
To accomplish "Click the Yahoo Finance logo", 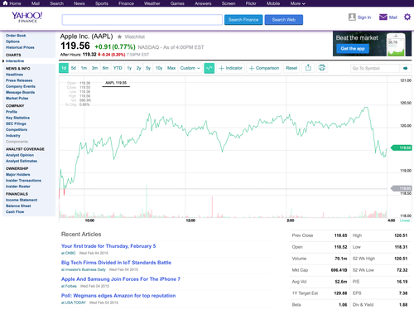I will coord(27,17).
